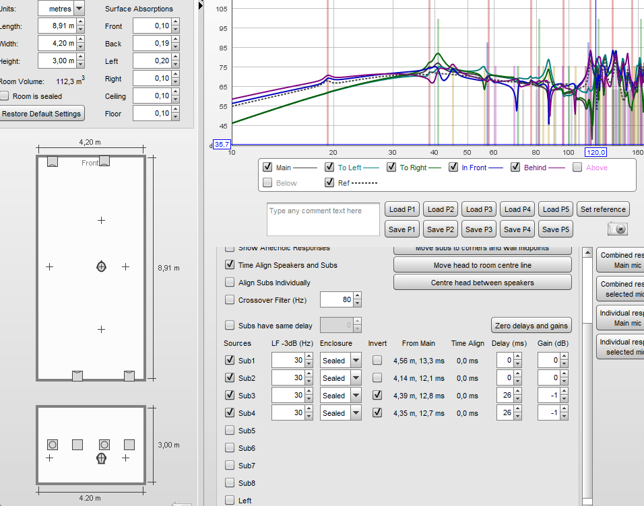Enable the Below trace
The width and height of the screenshot is (644, 506).
[267, 182]
